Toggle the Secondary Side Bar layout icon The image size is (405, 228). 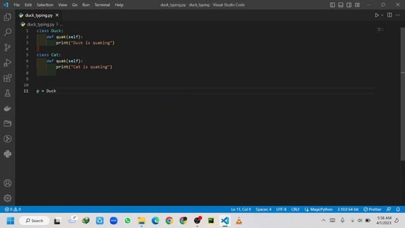[x=349, y=5]
